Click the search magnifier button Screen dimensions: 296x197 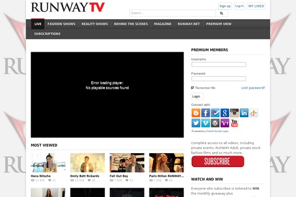coord(222,13)
